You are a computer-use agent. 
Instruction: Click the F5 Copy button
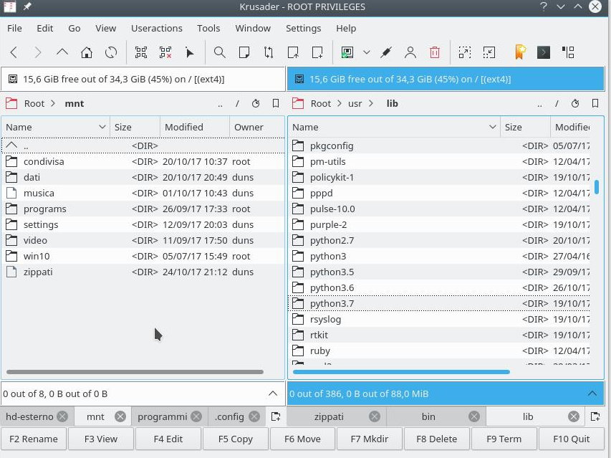[236, 439]
